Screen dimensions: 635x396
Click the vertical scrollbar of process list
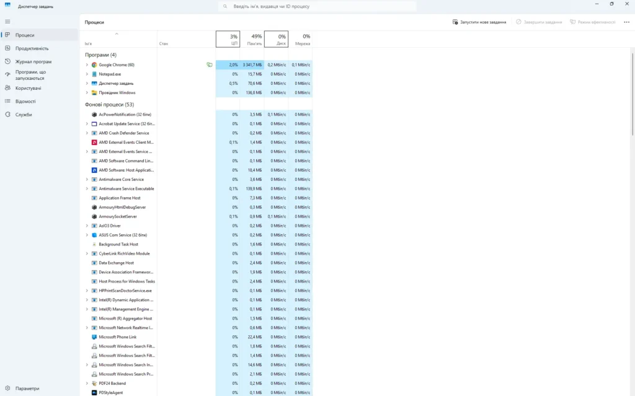click(x=632, y=94)
